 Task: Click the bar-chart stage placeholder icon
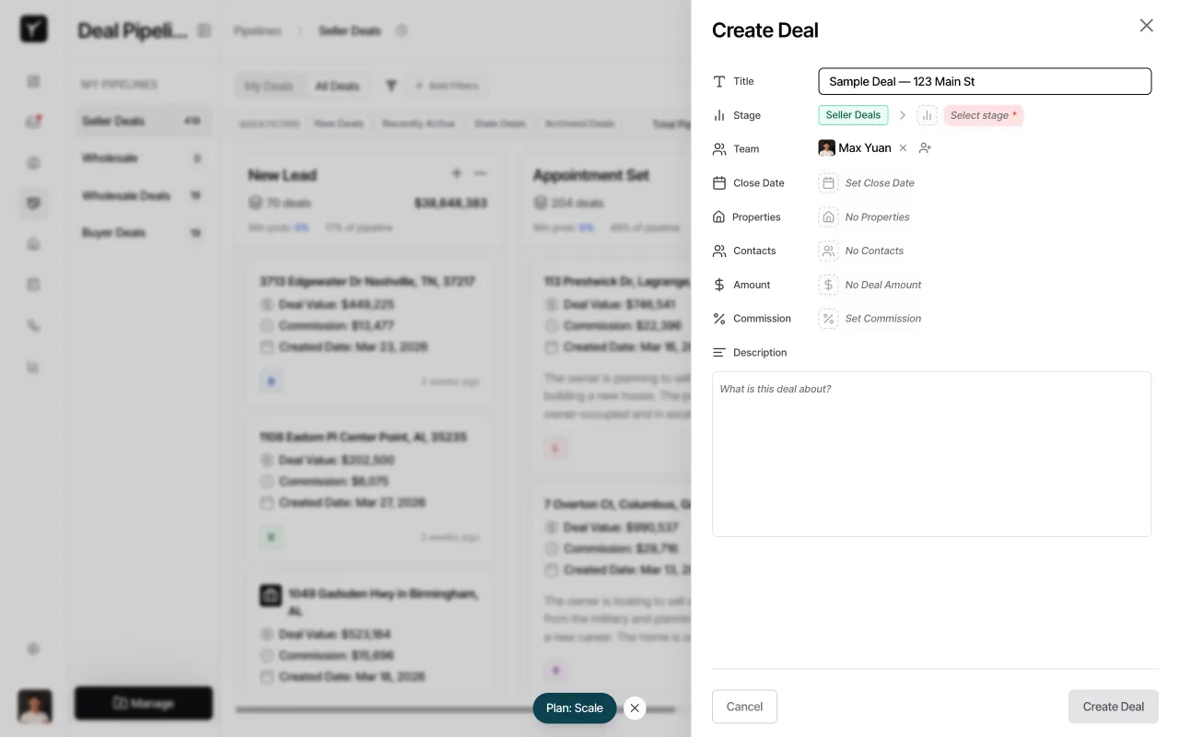point(927,114)
